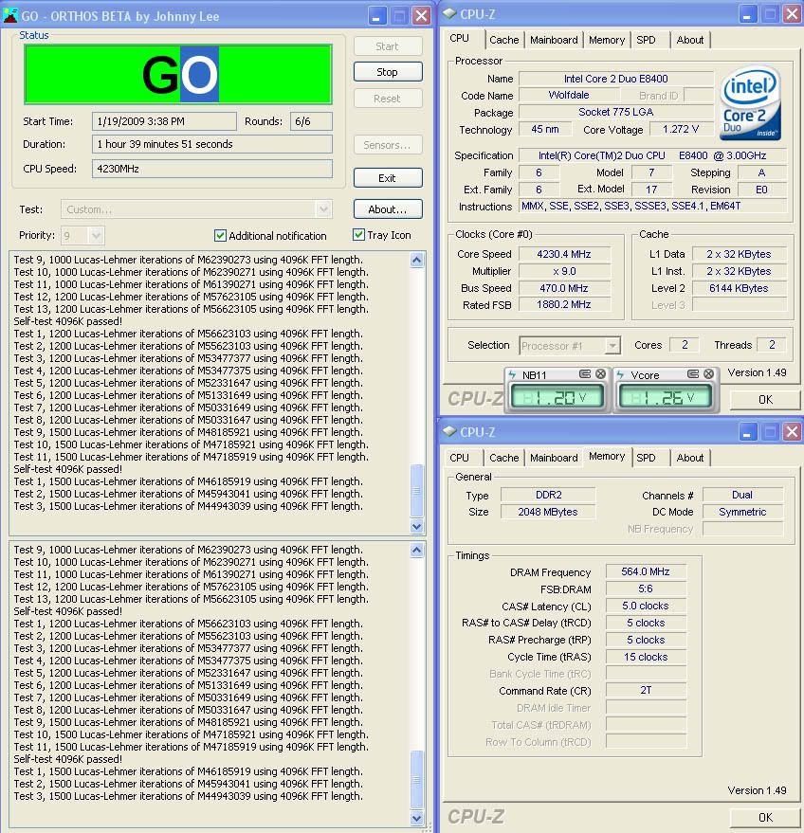
Task: Open the Processor #1 selection dropdown
Action: point(612,346)
